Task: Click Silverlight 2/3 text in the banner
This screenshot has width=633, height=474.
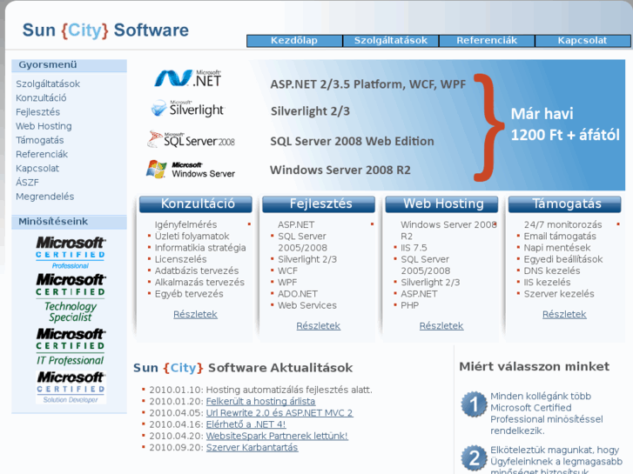Action: coord(310,111)
